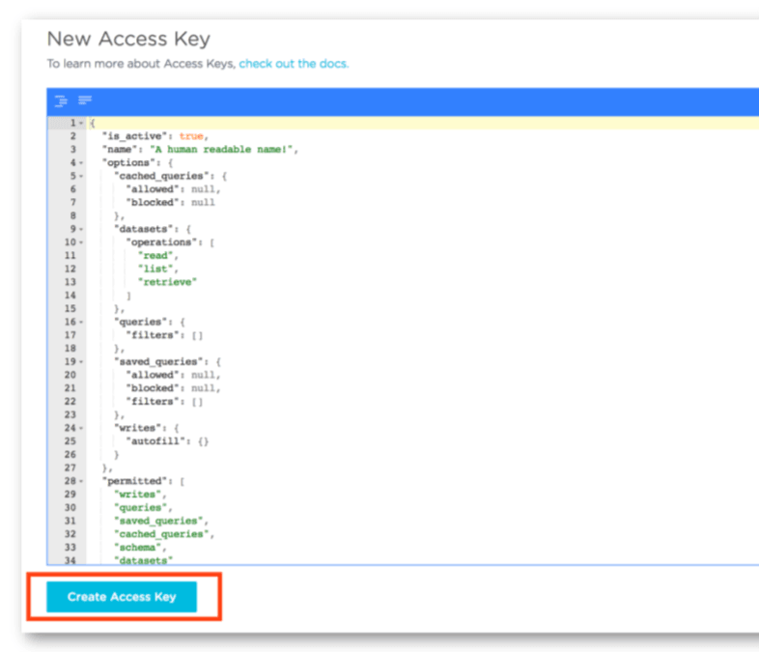
Task: Open the "check out the docs" link
Action: click(x=294, y=64)
